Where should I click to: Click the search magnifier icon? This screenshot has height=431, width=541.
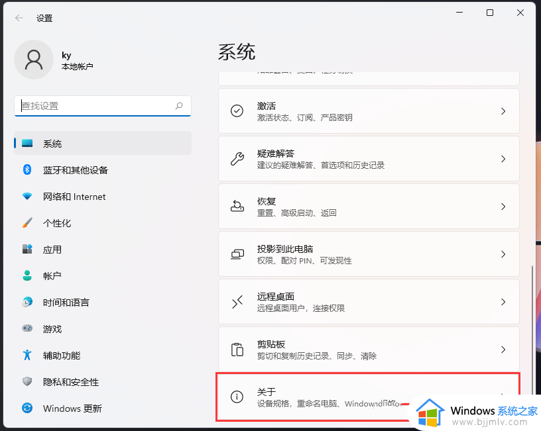tap(179, 106)
